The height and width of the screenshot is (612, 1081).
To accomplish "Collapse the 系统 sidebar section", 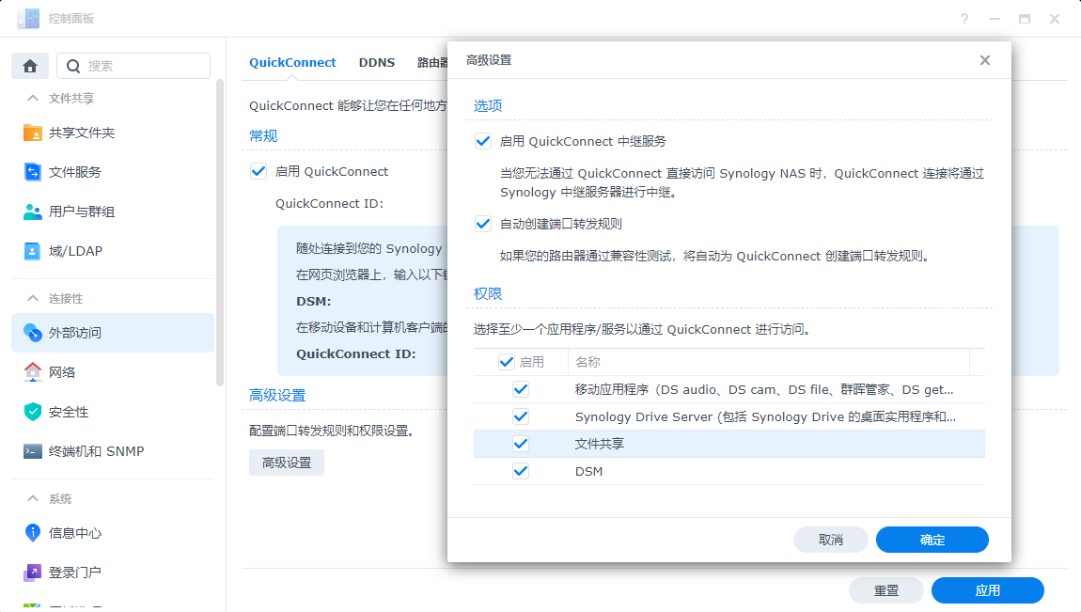I will click(32, 498).
